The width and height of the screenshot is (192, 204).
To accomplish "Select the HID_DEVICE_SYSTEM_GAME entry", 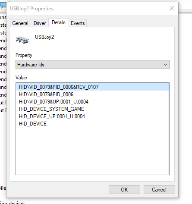I will coord(51,109).
